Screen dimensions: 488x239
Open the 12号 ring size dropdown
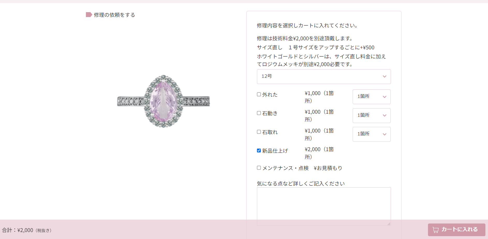tap(324, 76)
